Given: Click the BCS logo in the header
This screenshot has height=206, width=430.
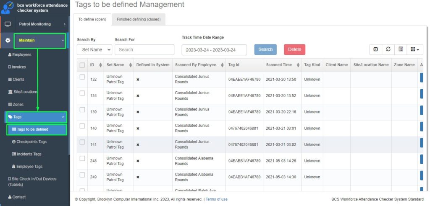Looking at the screenshot, I should (8, 7).
